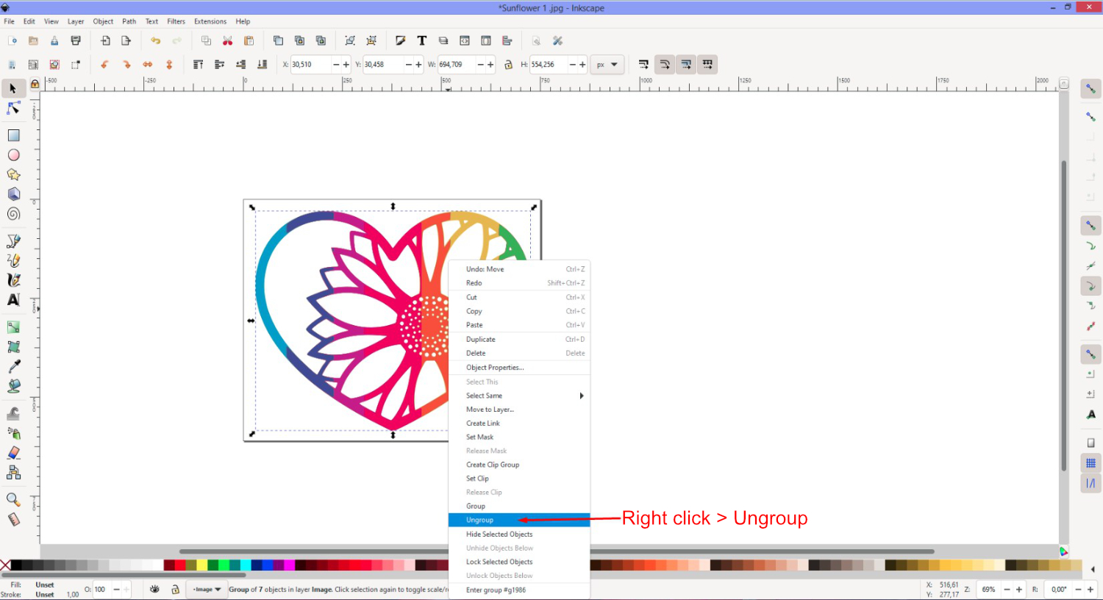Open the XML editor from the toolbar
1103x600 pixels.
464,40
